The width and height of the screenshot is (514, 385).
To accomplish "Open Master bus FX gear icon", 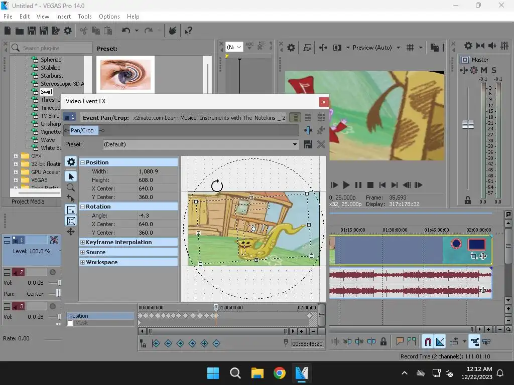I will pos(474,70).
